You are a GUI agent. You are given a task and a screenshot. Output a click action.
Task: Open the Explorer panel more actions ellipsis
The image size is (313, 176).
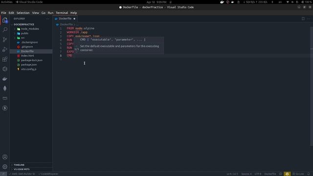point(47,19)
